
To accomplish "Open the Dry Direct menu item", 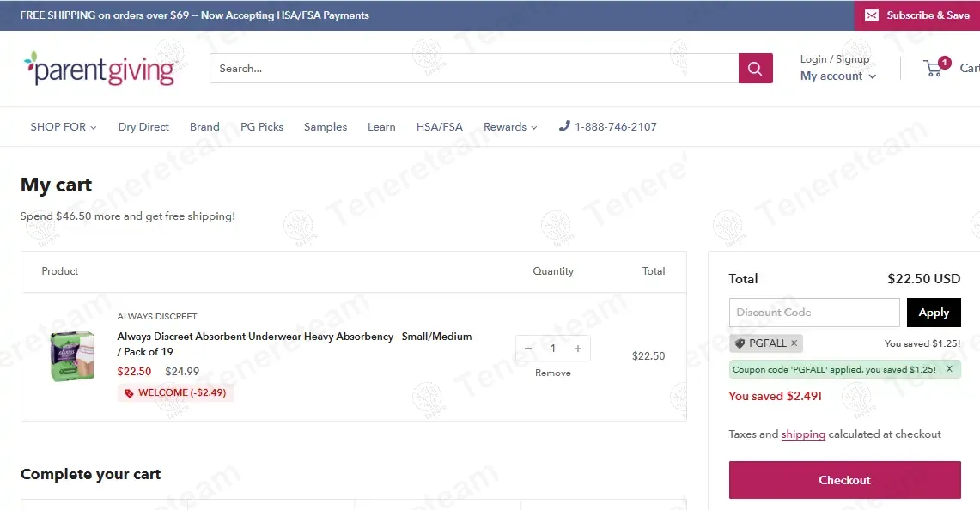I will 143,127.
